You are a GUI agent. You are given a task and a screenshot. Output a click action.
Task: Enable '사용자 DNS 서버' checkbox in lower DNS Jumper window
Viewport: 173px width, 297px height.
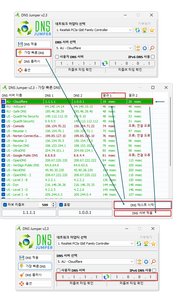(59, 270)
